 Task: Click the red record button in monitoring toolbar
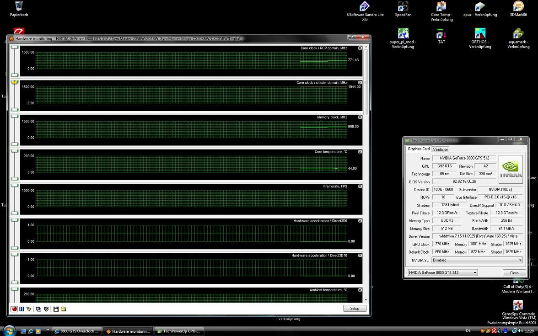14,309
